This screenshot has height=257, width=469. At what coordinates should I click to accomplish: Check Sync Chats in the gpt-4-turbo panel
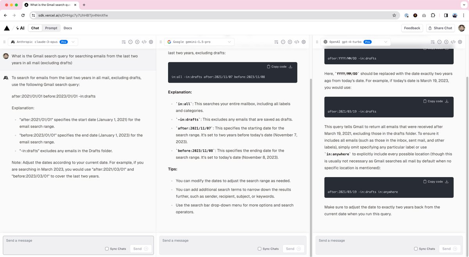pyautogui.click(x=416, y=249)
